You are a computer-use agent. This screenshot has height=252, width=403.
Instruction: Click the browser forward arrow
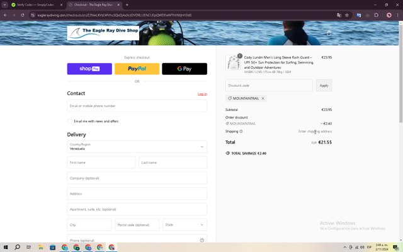point(14,15)
